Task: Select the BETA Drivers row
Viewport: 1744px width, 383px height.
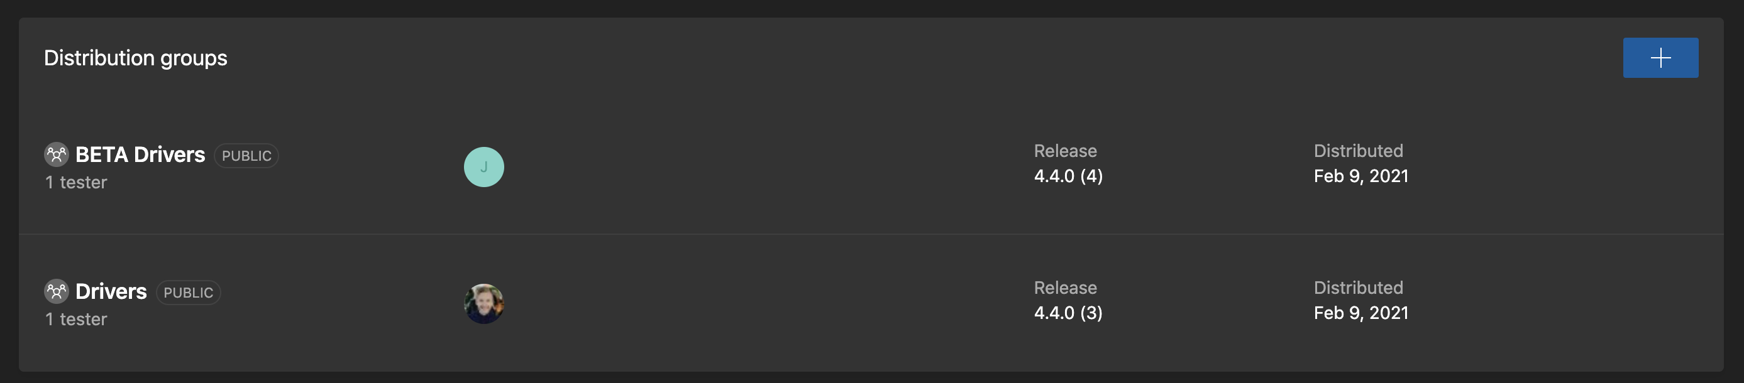Action: [x=745, y=166]
